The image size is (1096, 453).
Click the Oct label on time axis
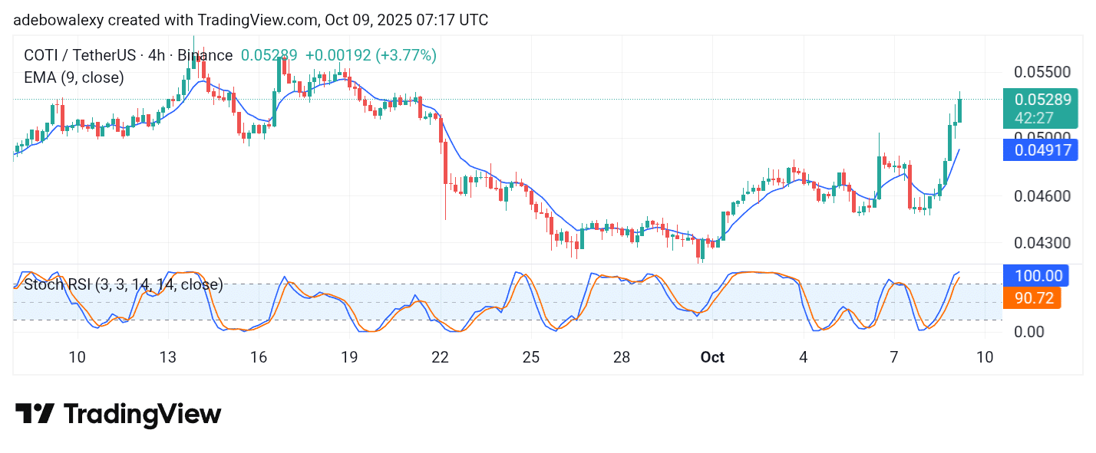[x=712, y=357]
